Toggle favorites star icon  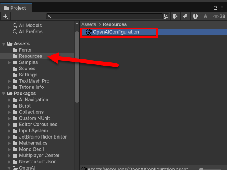tap(206, 16)
